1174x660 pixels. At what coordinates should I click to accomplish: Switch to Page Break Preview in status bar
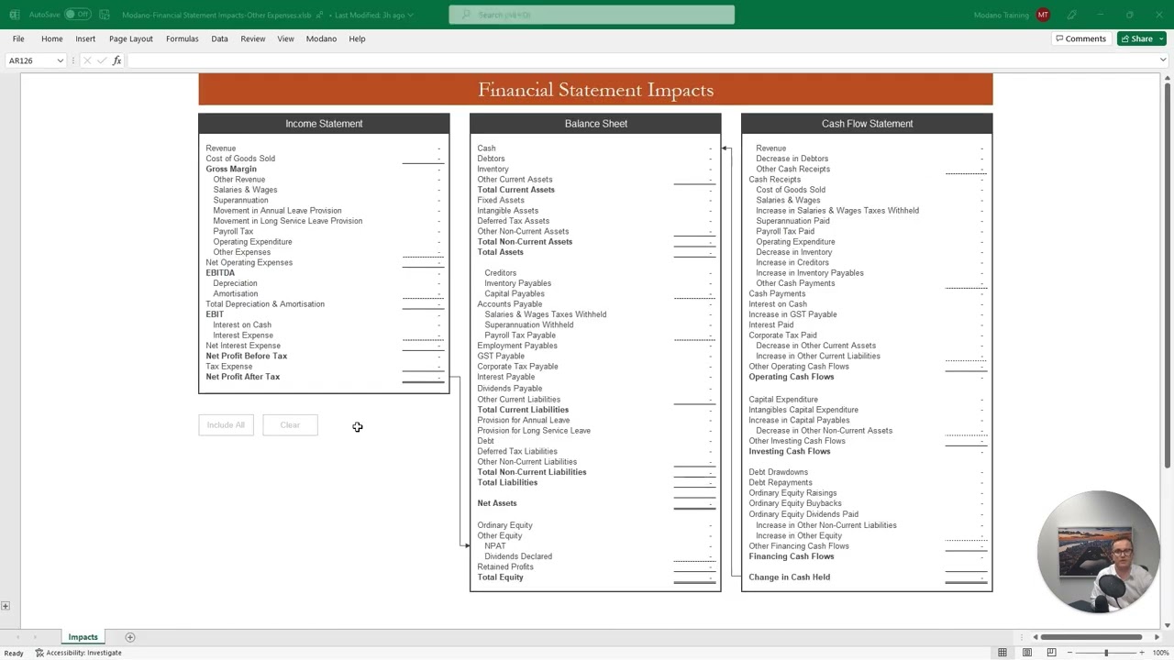point(1051,653)
